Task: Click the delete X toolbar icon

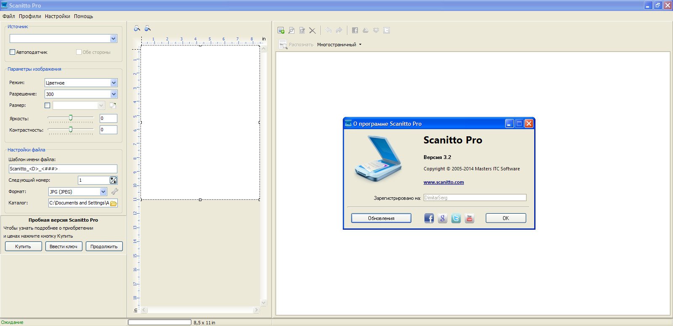Action: click(312, 30)
